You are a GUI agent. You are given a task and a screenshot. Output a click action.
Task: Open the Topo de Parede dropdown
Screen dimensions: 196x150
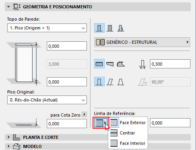47,28
